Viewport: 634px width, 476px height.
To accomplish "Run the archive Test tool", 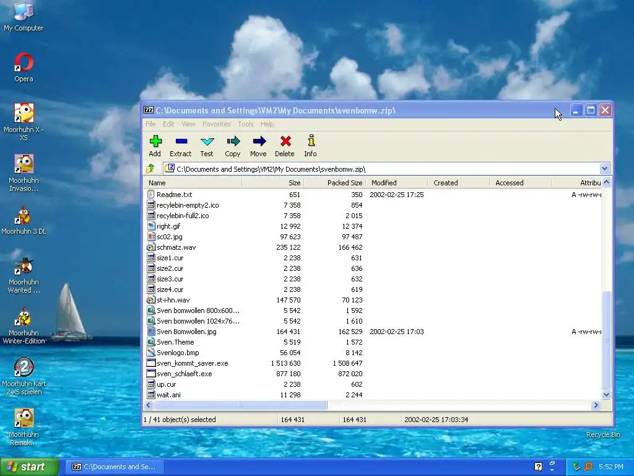I will [x=207, y=146].
